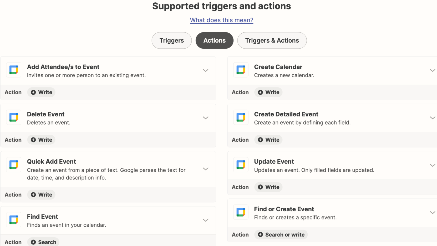Click the 'Quick Add Event' title
This screenshot has height=246, width=437.
click(52, 162)
